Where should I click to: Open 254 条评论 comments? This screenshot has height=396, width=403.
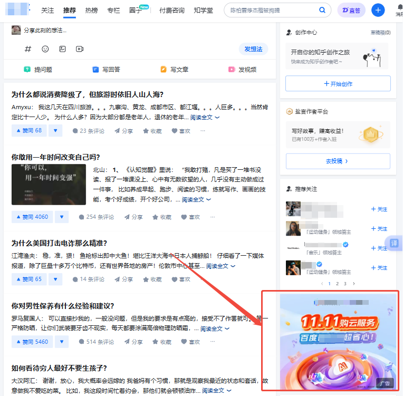click(x=97, y=217)
